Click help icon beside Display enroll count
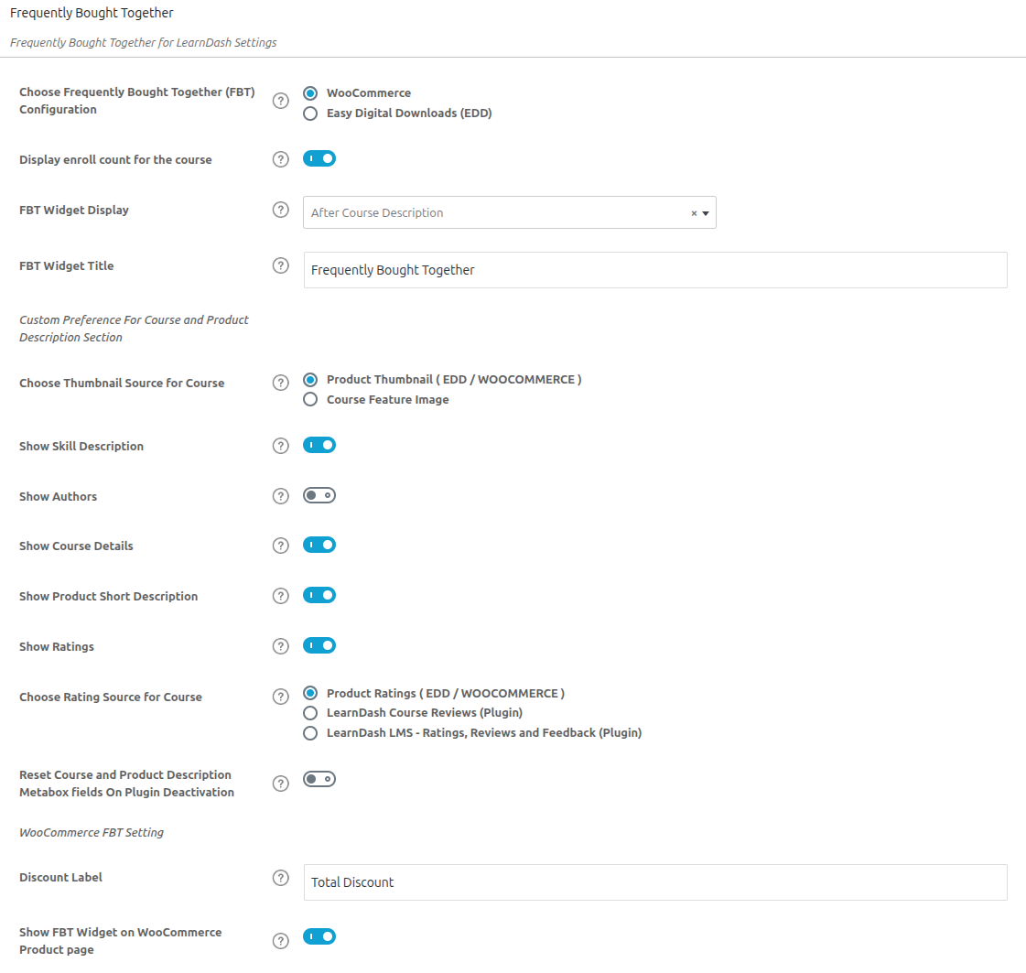The width and height of the screenshot is (1026, 973). point(281,159)
